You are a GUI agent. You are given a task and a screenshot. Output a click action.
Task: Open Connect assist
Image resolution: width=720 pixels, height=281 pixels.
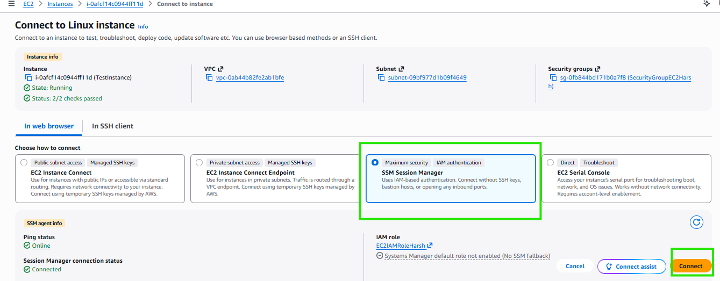[631, 266]
